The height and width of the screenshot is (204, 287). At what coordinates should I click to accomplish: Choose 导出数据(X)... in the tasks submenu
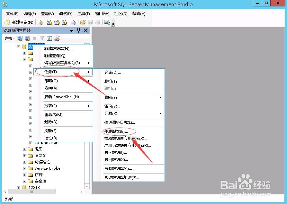(x=129, y=160)
